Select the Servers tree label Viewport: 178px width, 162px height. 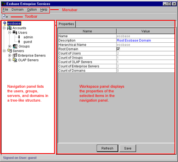point(18,51)
